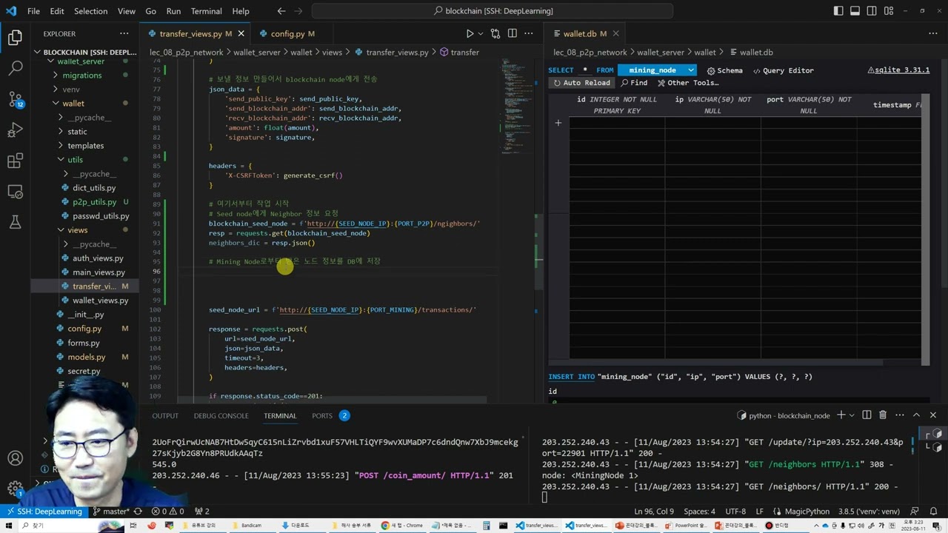Go back with navigation arrow
The image size is (948, 533).
pyautogui.click(x=281, y=11)
